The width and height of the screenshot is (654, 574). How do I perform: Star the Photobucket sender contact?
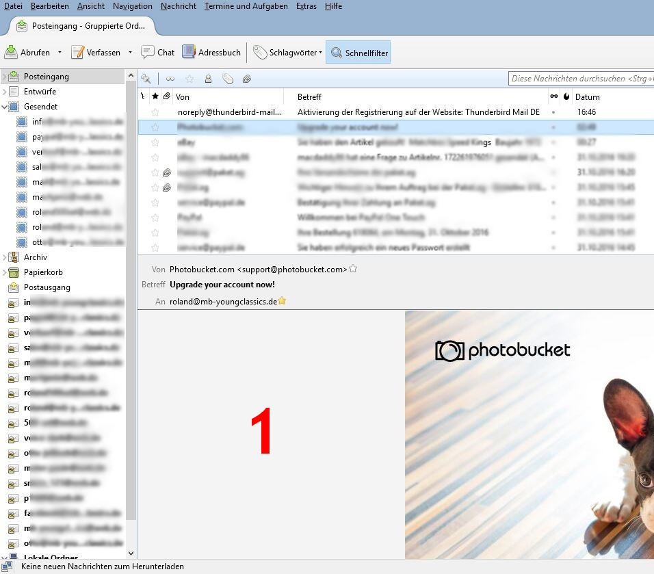pos(353,269)
